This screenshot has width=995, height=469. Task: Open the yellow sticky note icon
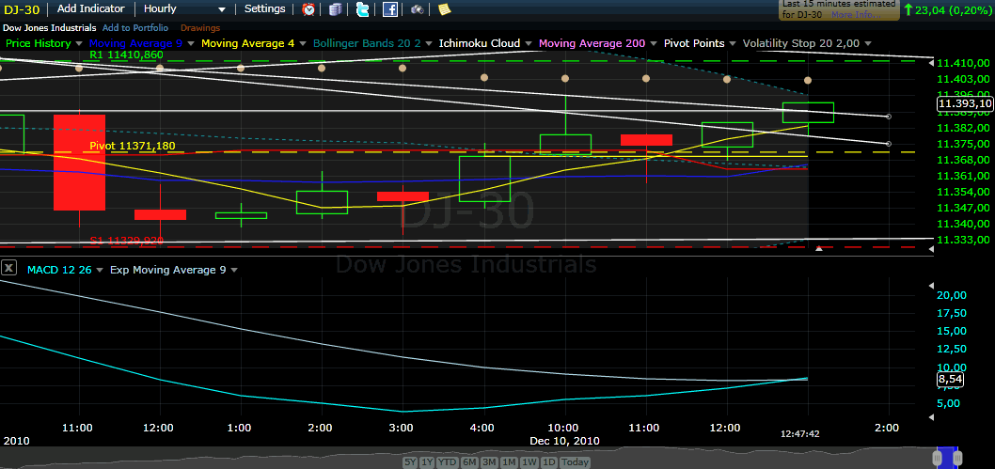pyautogui.click(x=444, y=8)
